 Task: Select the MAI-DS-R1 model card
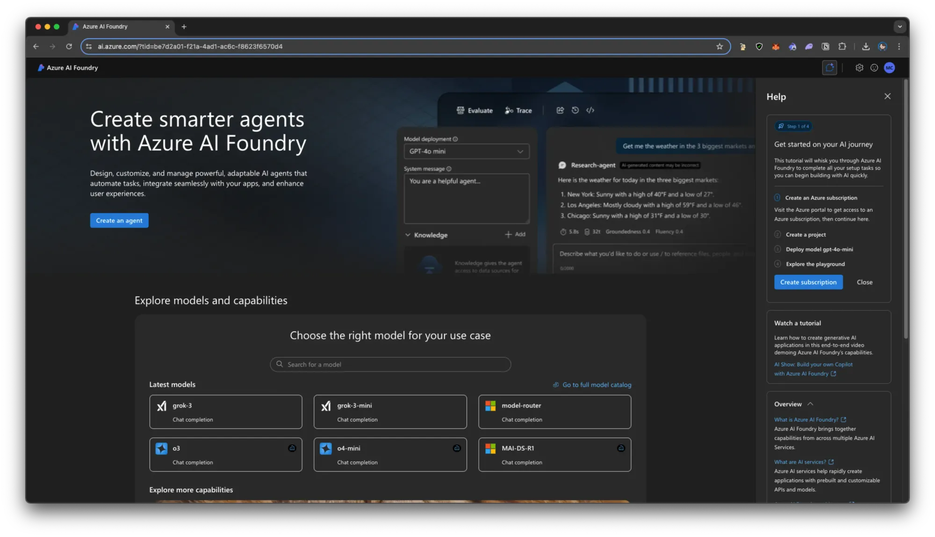tap(555, 455)
